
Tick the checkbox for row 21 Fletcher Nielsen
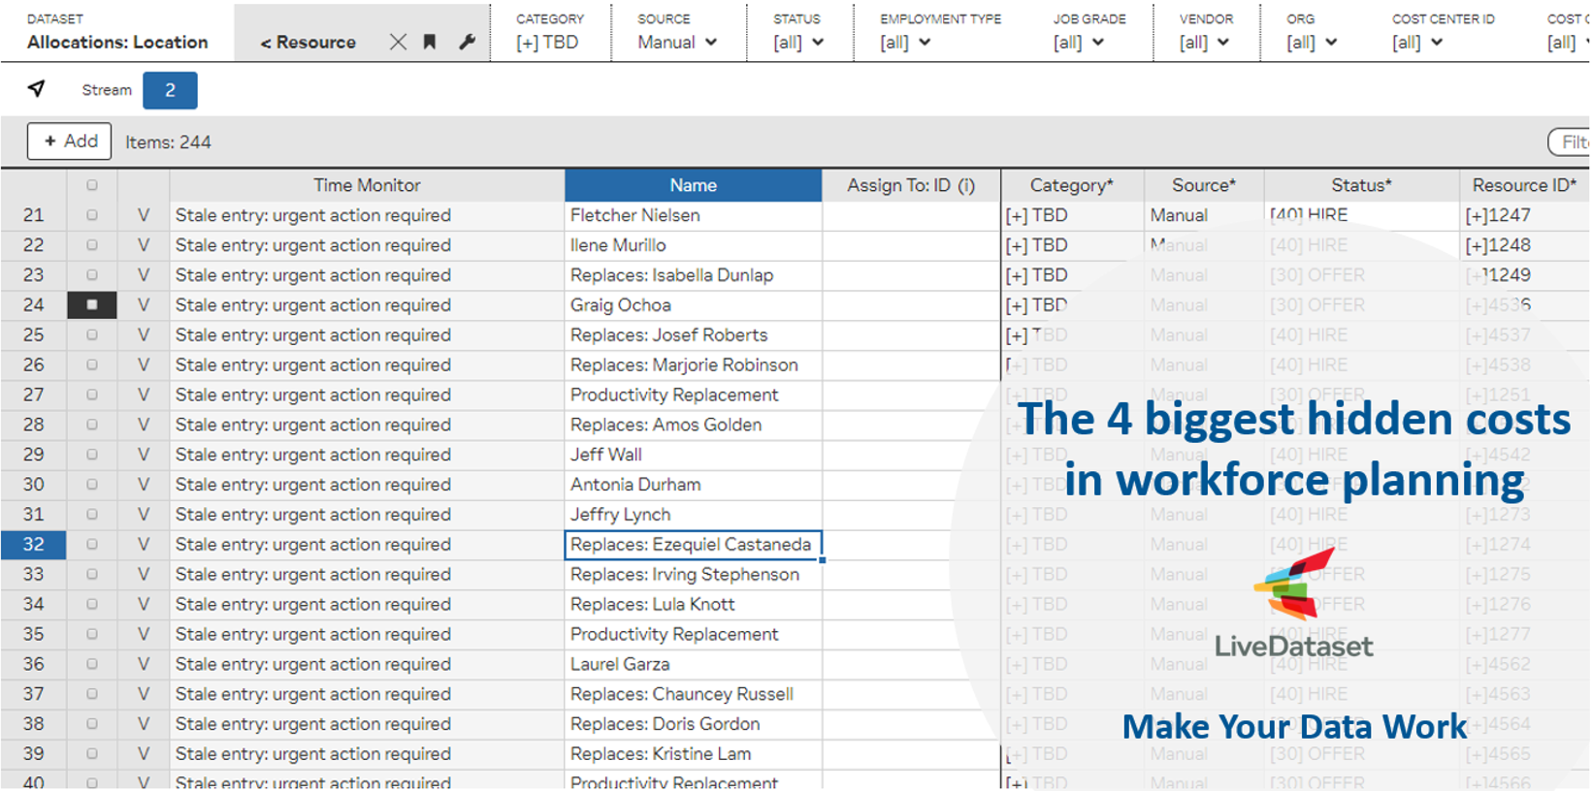92,215
